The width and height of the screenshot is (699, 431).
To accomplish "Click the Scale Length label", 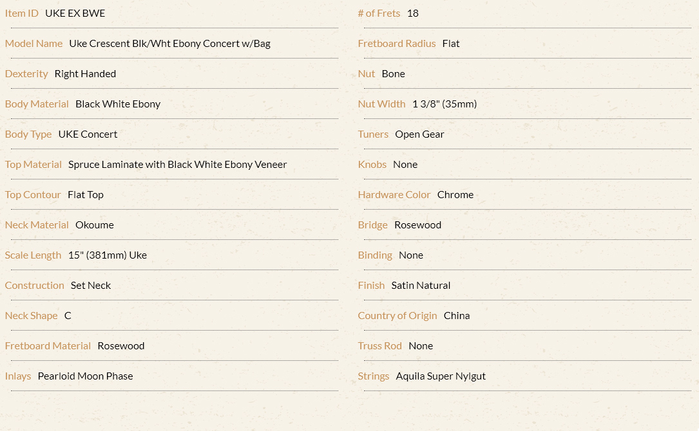I will tap(33, 255).
